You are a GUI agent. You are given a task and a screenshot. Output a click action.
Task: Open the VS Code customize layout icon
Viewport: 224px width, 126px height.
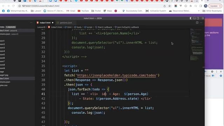point(203,18)
